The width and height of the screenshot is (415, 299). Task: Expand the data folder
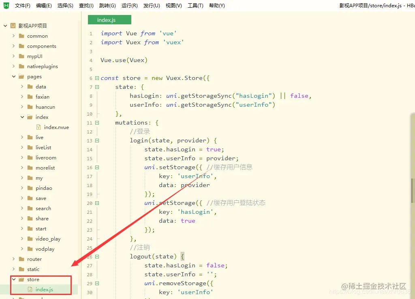pos(22,86)
